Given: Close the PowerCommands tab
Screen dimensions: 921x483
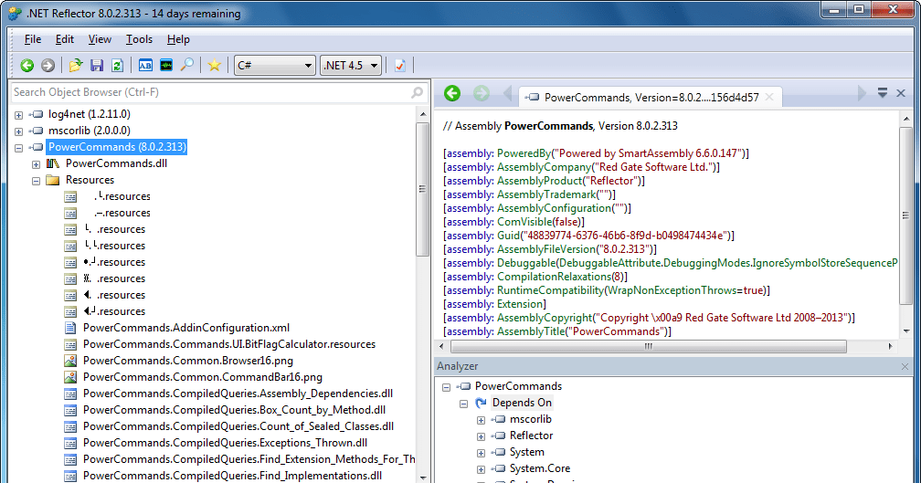Looking at the screenshot, I should (769, 98).
